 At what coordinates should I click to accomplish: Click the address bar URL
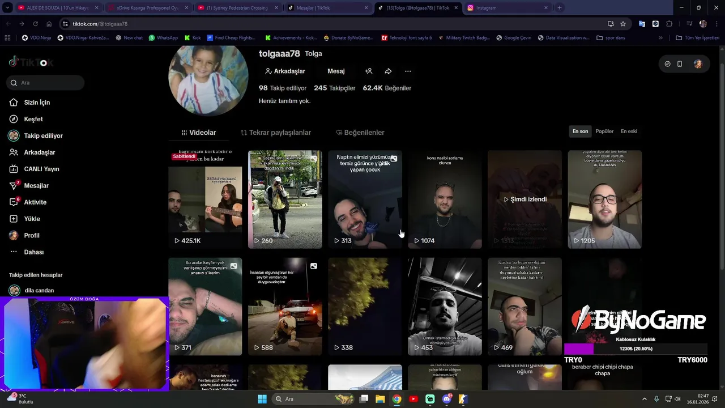point(100,24)
